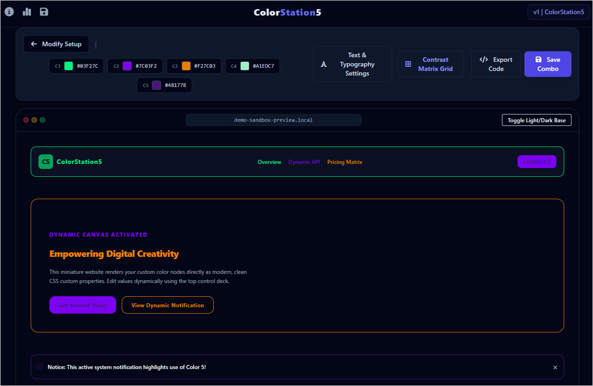Click the Export Code button
Image resolution: width=593 pixels, height=386 pixels.
[496, 64]
